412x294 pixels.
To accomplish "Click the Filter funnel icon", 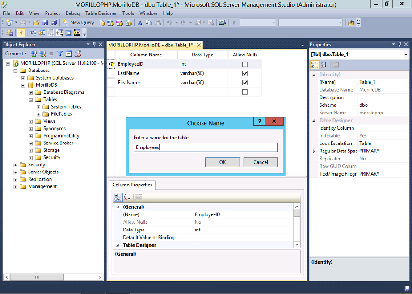I will [60, 54].
